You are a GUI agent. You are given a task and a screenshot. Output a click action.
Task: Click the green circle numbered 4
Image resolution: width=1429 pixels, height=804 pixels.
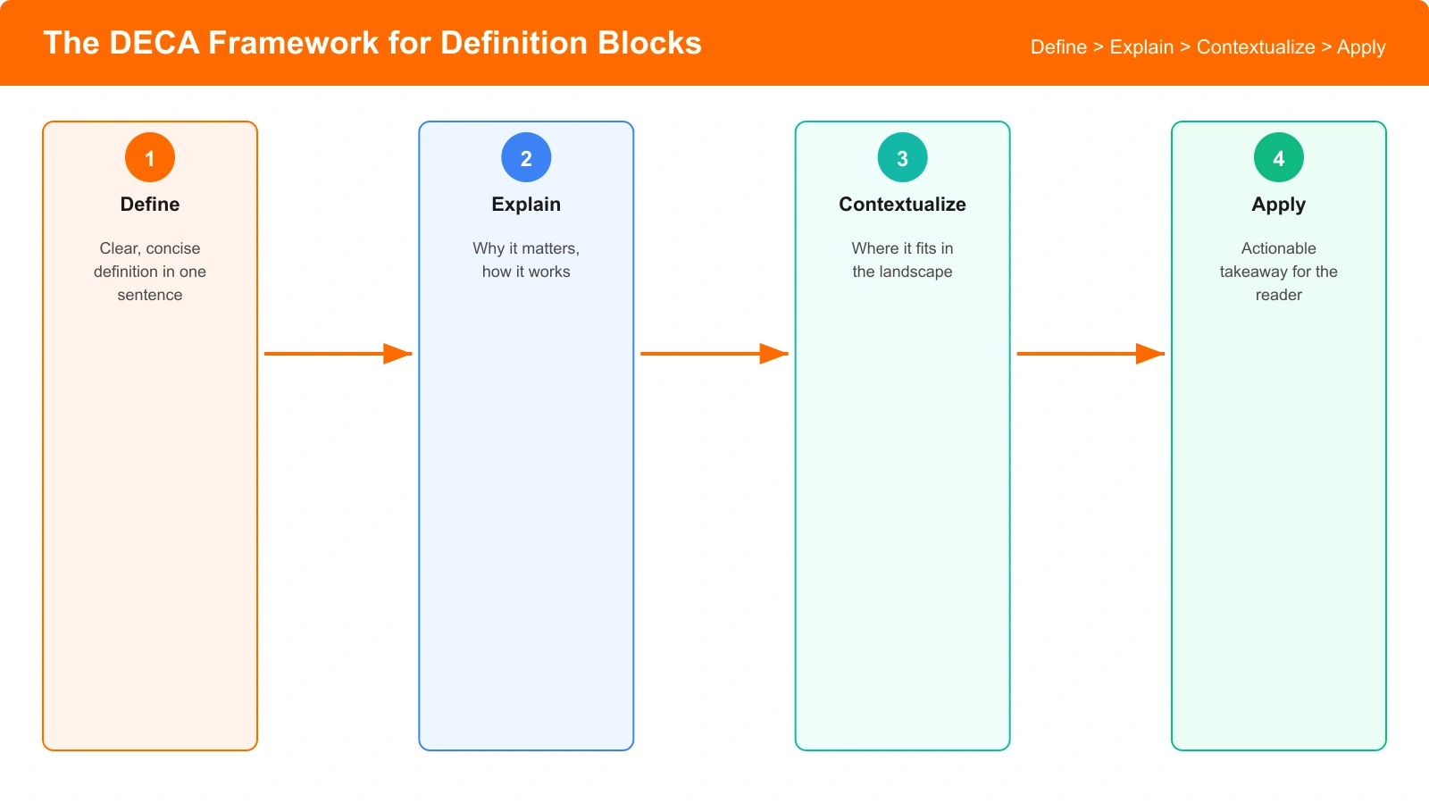coord(1278,156)
